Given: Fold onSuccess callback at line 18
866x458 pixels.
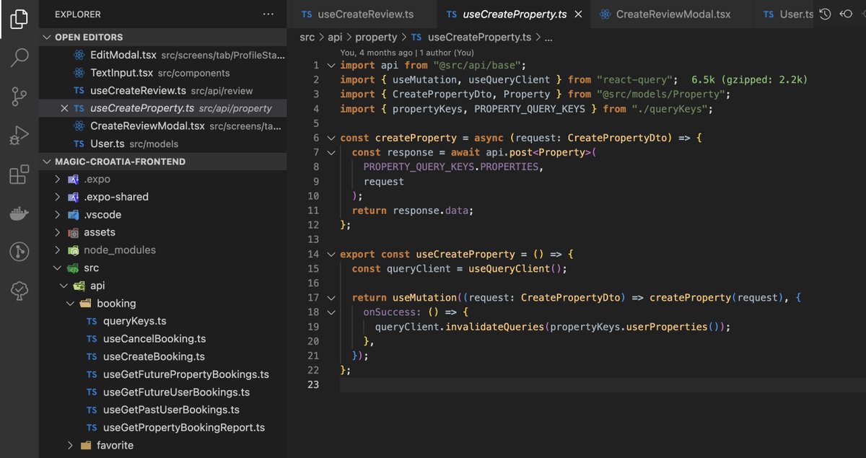Looking at the screenshot, I should click(331, 312).
